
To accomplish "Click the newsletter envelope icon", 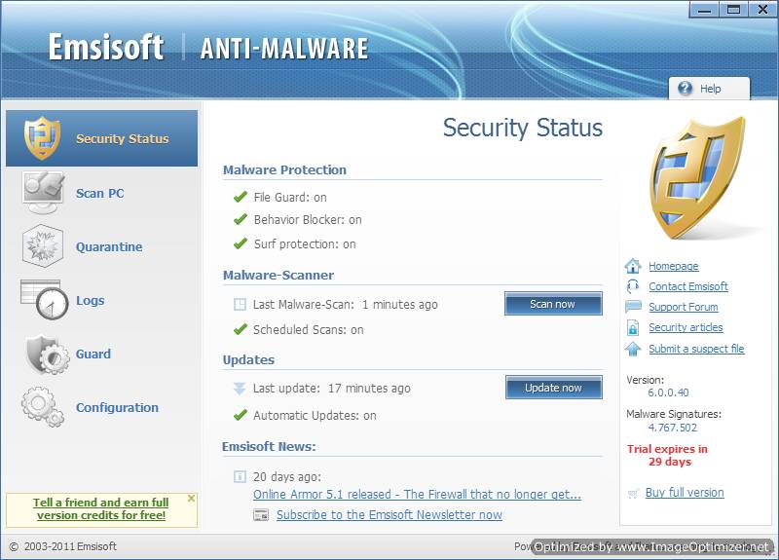I will (261, 515).
